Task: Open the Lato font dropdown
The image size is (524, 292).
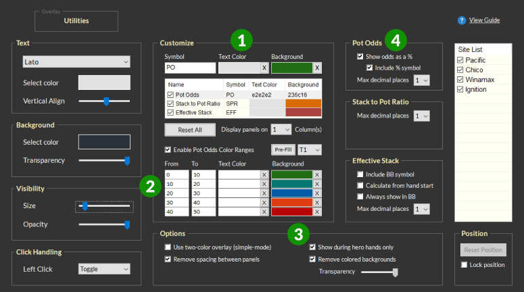Action: [x=76, y=62]
